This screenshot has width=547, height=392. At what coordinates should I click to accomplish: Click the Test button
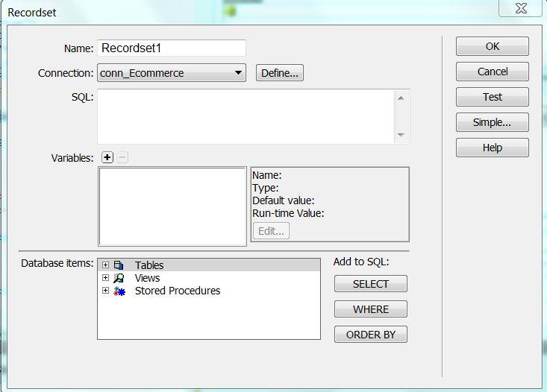(x=493, y=97)
